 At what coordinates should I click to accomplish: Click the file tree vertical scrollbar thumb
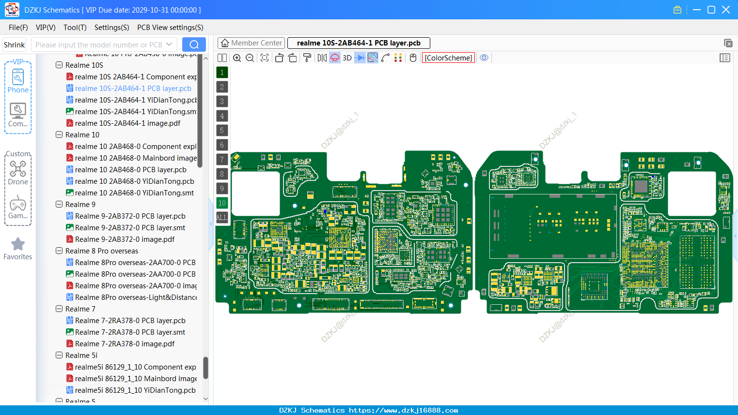coord(205,368)
